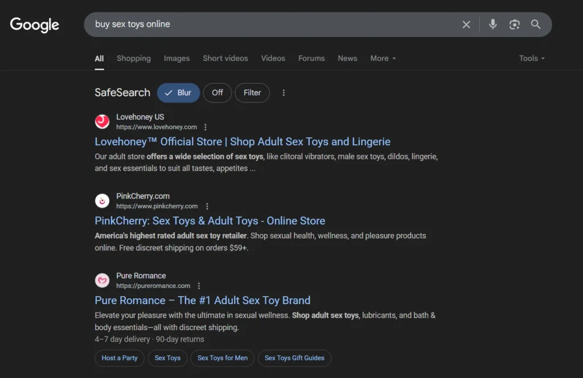
Task: Turn SafeSearch Off
Action: [217, 93]
